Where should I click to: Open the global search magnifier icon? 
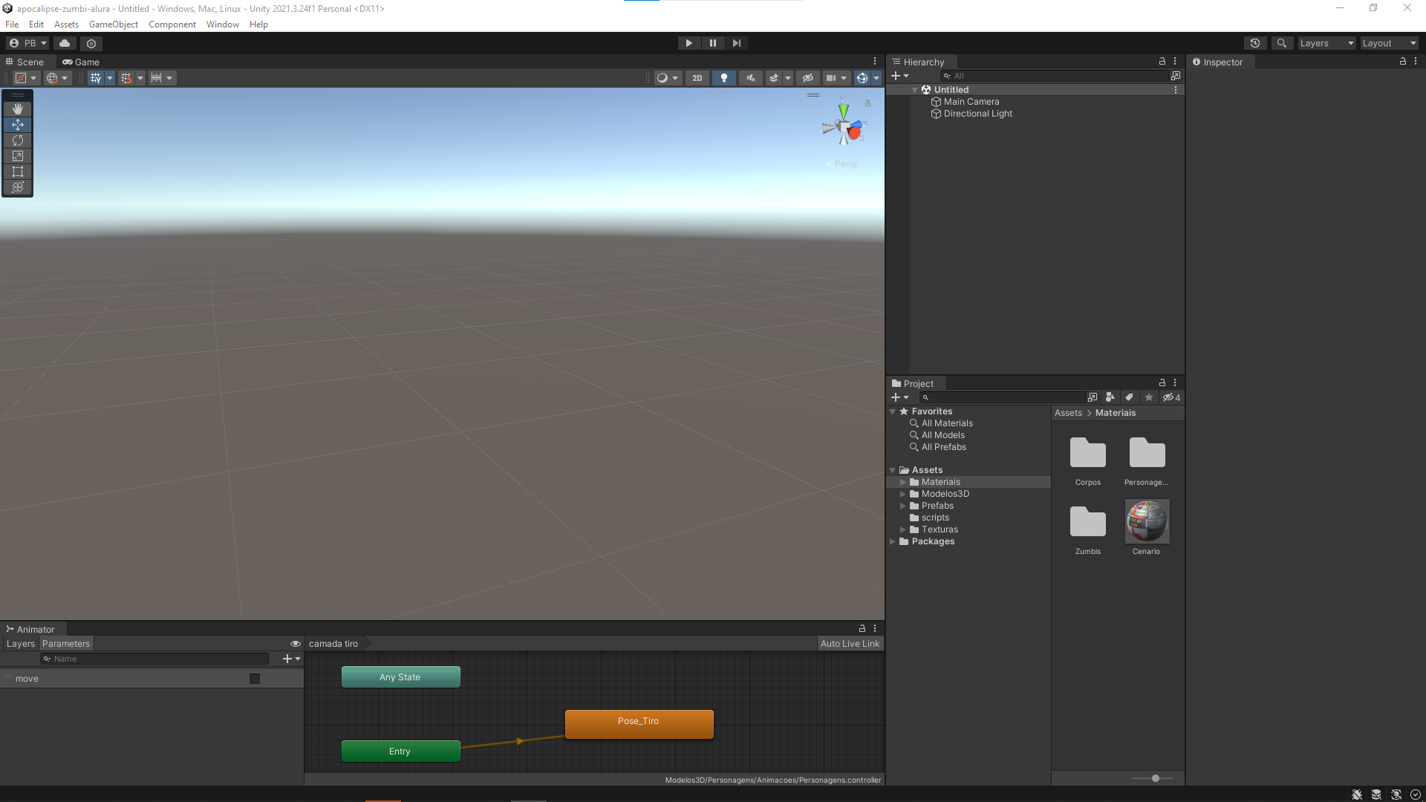(x=1281, y=43)
